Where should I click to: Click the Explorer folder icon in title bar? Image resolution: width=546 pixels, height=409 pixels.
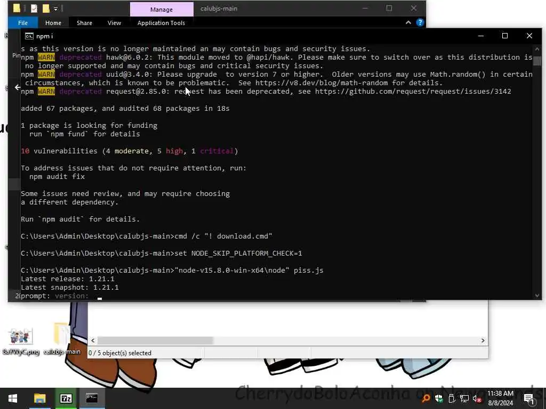pos(17,9)
